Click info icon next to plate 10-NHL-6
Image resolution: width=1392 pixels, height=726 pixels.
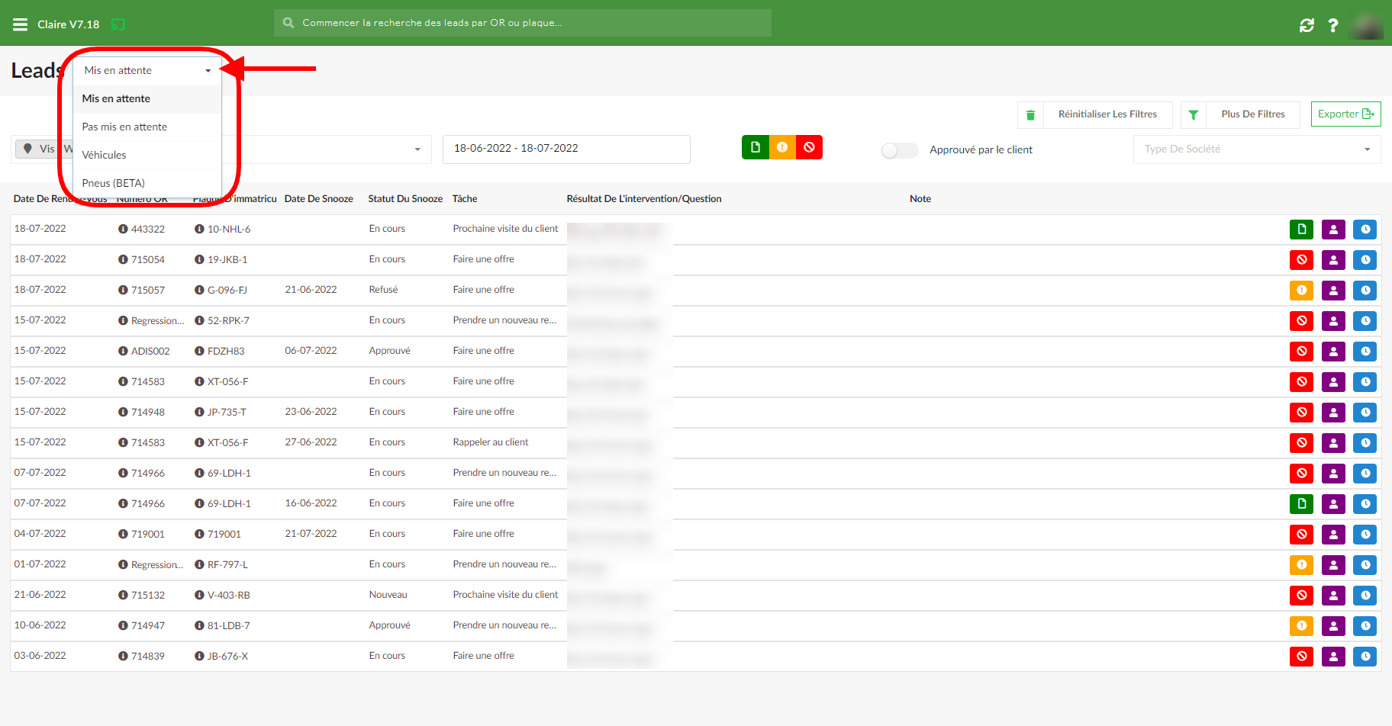point(199,229)
